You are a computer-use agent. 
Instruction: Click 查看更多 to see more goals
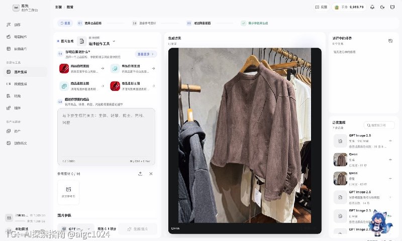146,54
